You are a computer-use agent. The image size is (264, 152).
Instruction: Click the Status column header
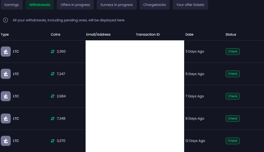tap(231, 34)
